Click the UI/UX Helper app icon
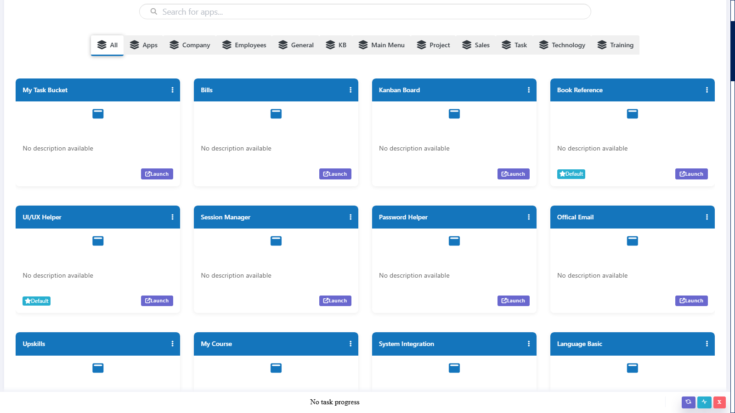The width and height of the screenshot is (735, 413). tap(98, 241)
